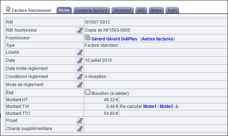Click the Montant TTC value 54,80 €
The height and width of the screenshot is (136, 228).
tap(111, 114)
